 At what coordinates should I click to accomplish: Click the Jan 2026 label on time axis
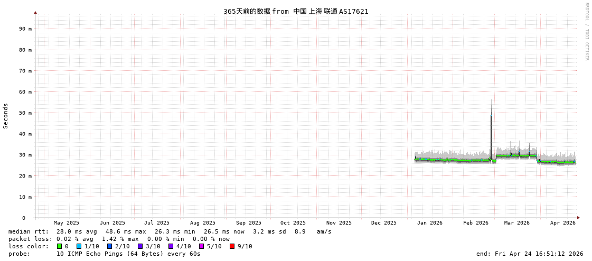(x=429, y=223)
